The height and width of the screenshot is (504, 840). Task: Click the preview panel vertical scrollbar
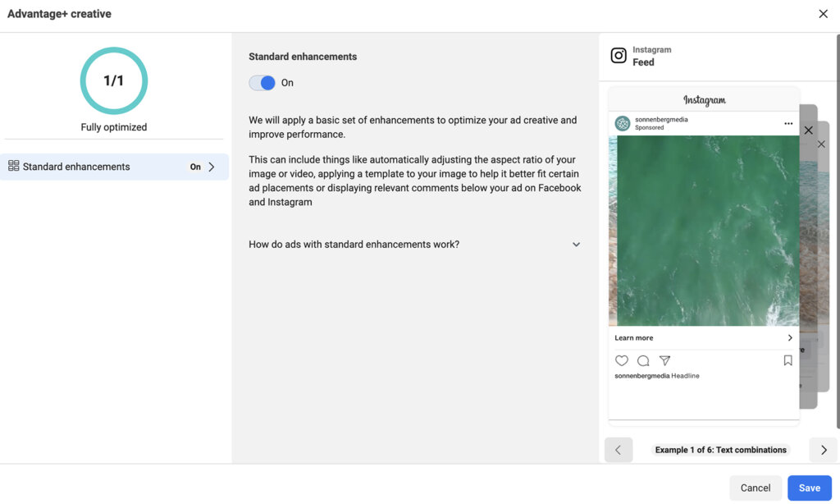point(838,231)
